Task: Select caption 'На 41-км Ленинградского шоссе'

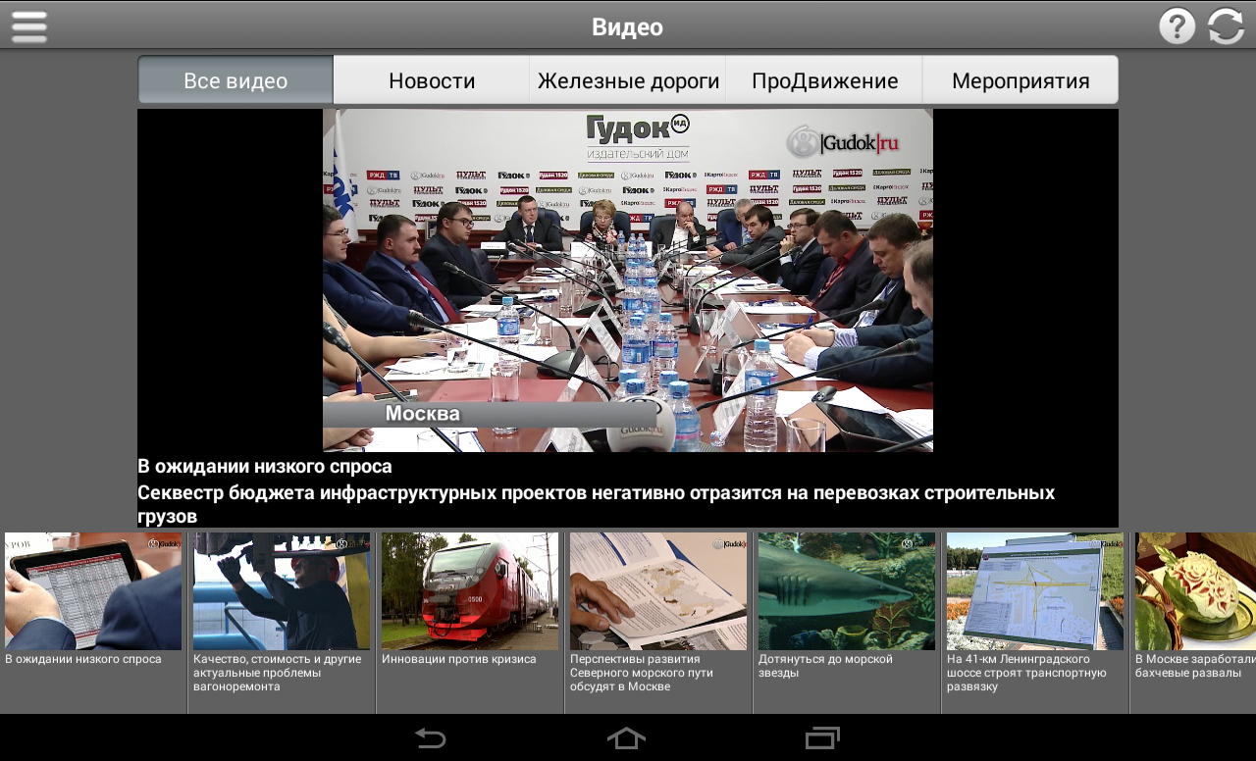Action: coord(1026,673)
